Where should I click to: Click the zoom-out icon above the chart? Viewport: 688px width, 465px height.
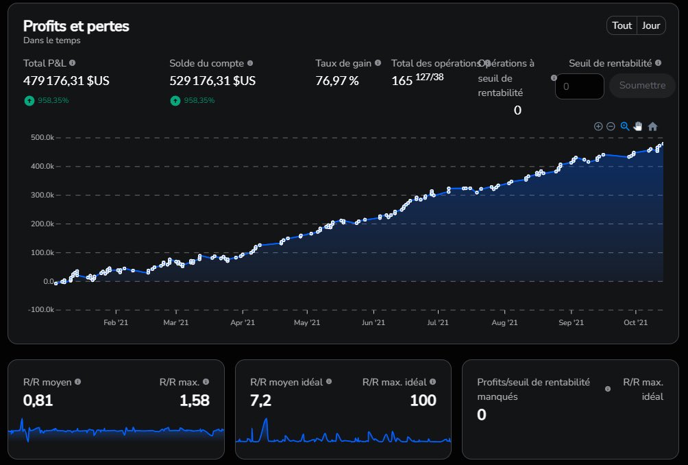pyautogui.click(x=611, y=126)
